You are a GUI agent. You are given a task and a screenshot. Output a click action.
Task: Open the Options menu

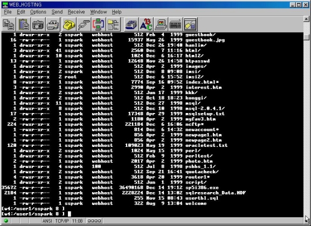point(38,12)
